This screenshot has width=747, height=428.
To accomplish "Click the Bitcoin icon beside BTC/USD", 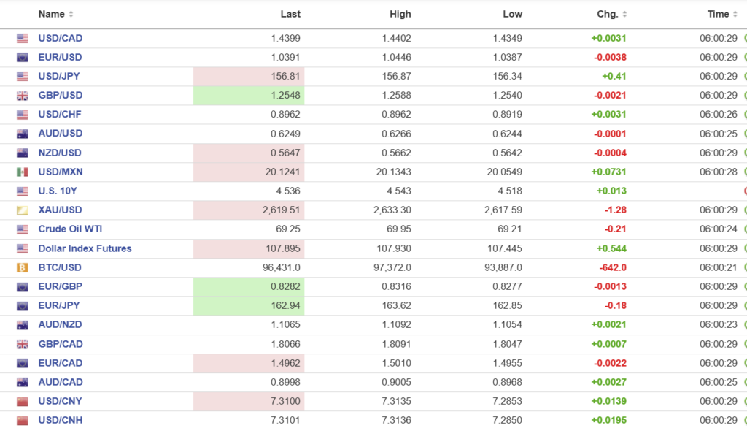I will coord(22,267).
